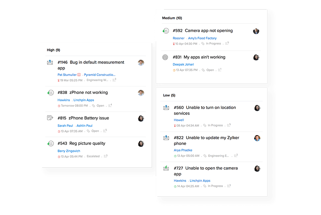Click the email channel icon on ticket #1146
The width and height of the screenshot is (321, 215).
(x=50, y=62)
